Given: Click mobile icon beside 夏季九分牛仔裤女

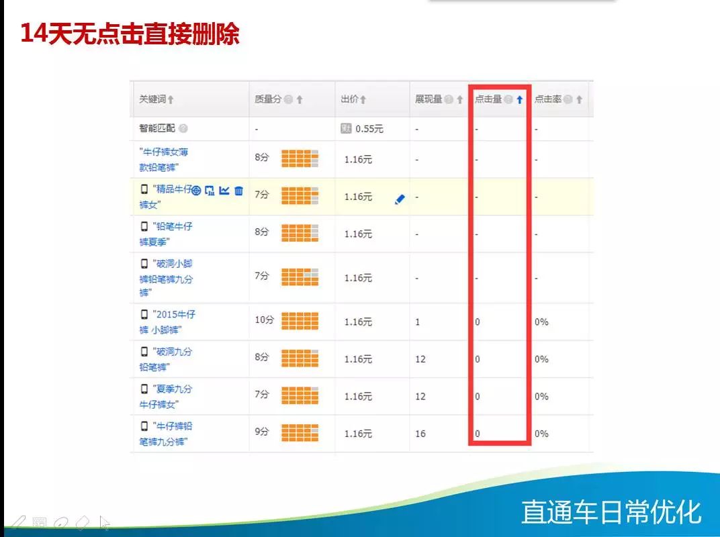Looking at the screenshot, I should [144, 389].
